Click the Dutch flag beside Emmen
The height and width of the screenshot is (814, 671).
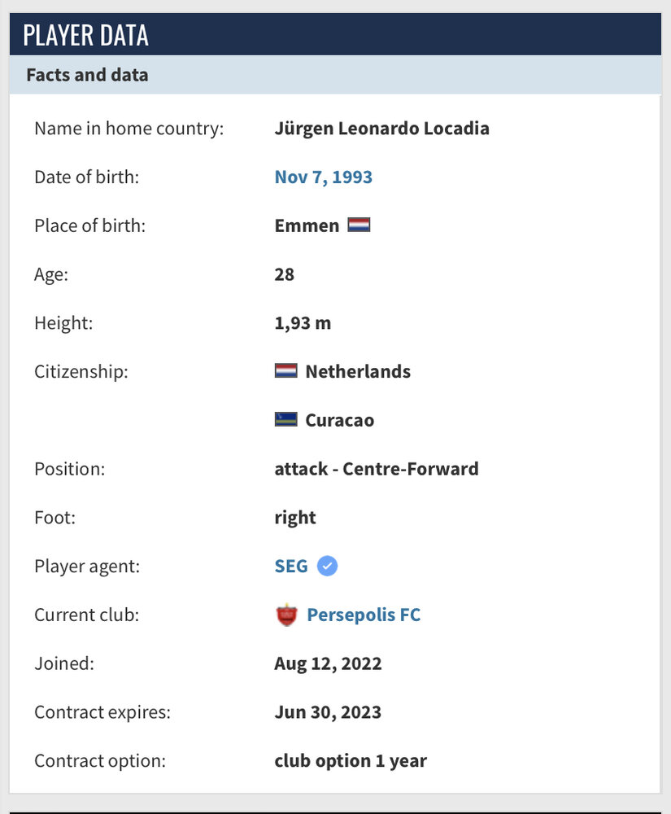pos(359,225)
